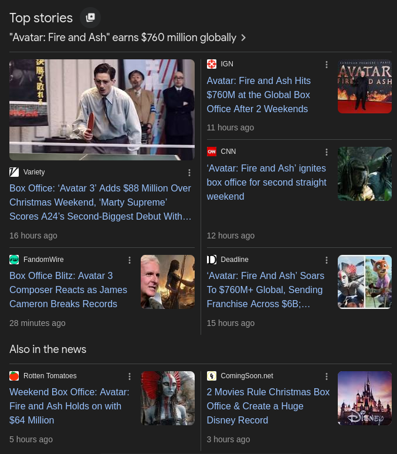This screenshot has height=454, width=397.
Task: Open the FandomWire Box Office Blitz article
Action: (68, 290)
